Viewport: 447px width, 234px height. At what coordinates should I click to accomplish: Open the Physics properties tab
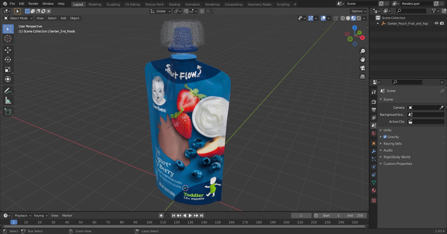tap(374, 167)
